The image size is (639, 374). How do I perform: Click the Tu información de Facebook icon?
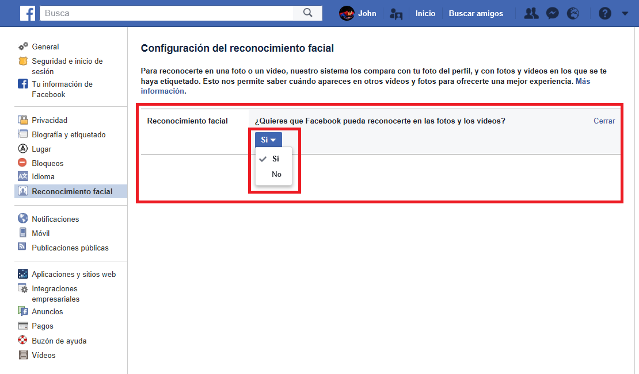23,84
